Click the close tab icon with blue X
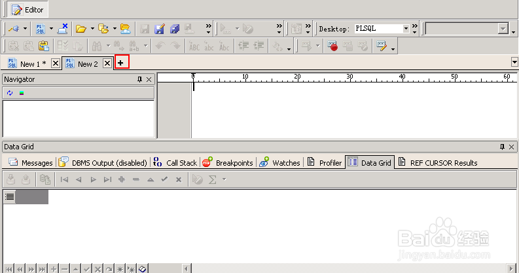Screen dimensions: 519x273 63,29
